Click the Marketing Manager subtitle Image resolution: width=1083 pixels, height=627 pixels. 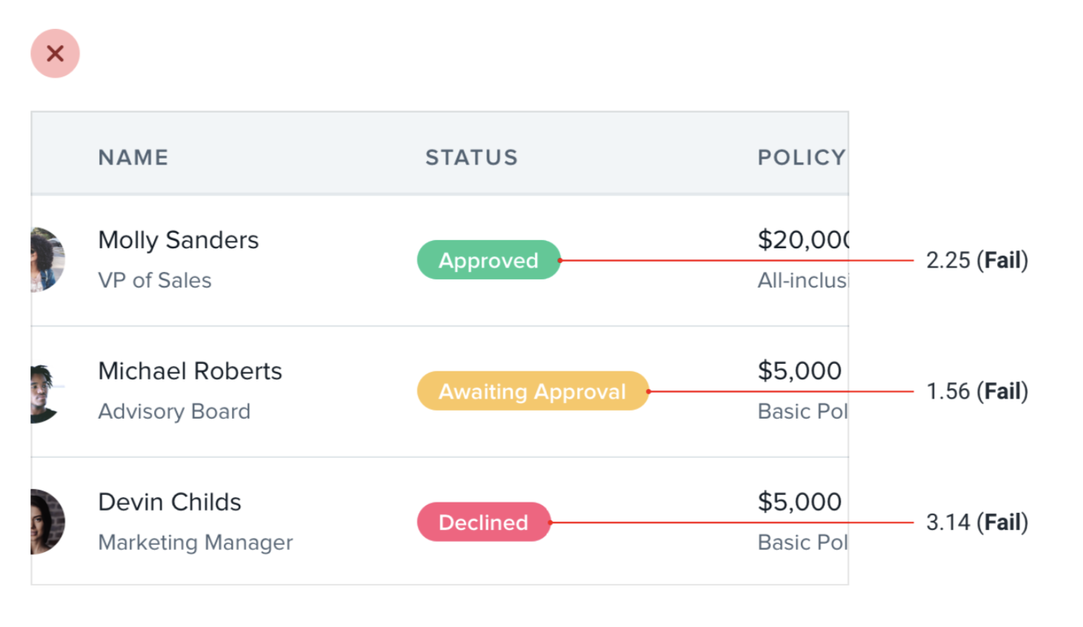tap(196, 543)
